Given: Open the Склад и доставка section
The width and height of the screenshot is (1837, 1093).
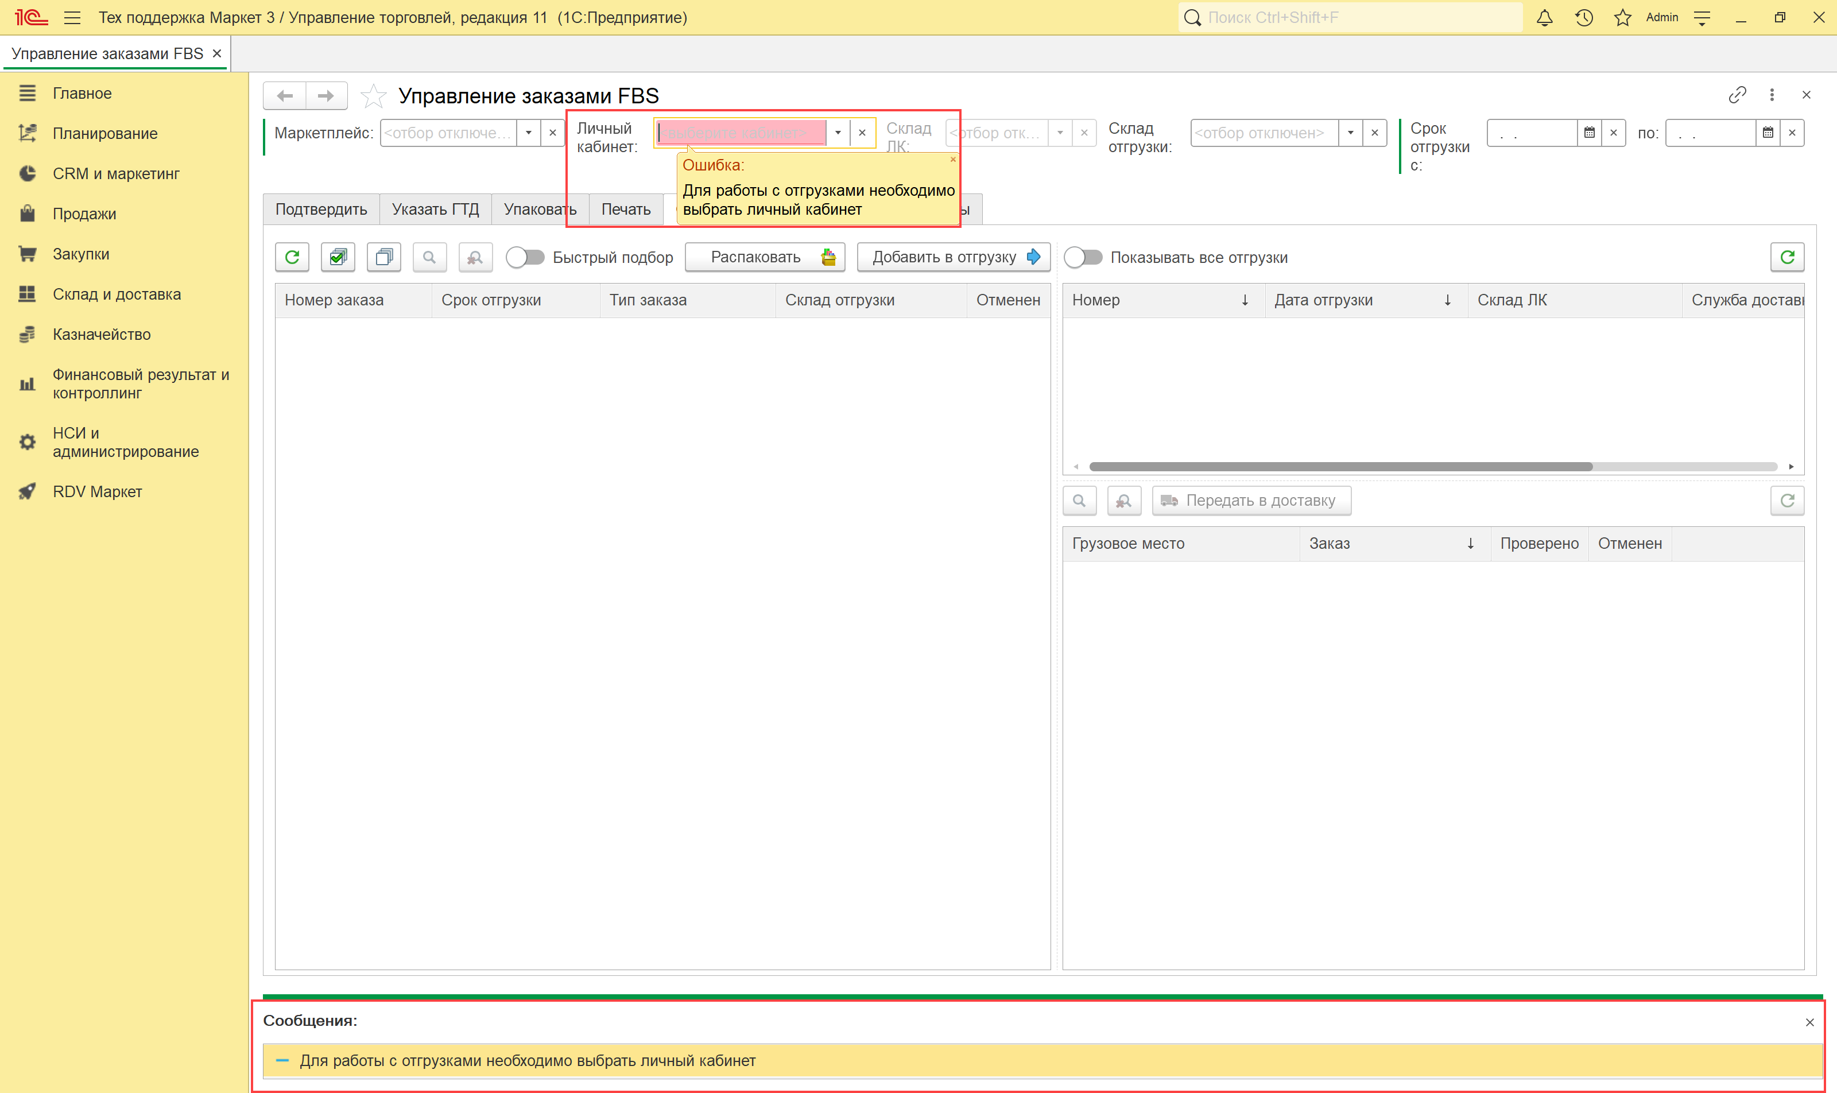Looking at the screenshot, I should tap(117, 294).
